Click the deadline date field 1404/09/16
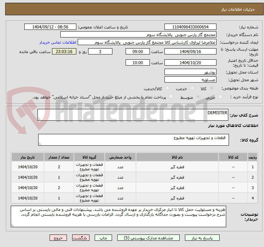The width and height of the screenshot is (264, 247). coord(190,52)
